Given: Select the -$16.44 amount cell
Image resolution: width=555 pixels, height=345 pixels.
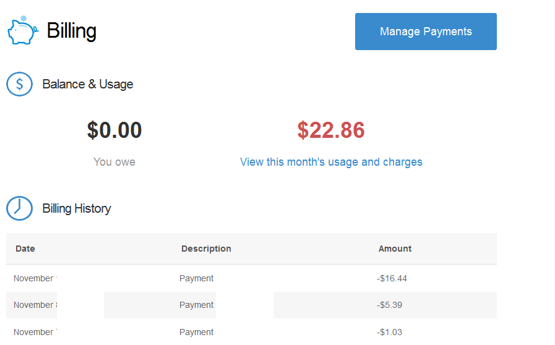Looking at the screenshot, I should pos(392,278).
